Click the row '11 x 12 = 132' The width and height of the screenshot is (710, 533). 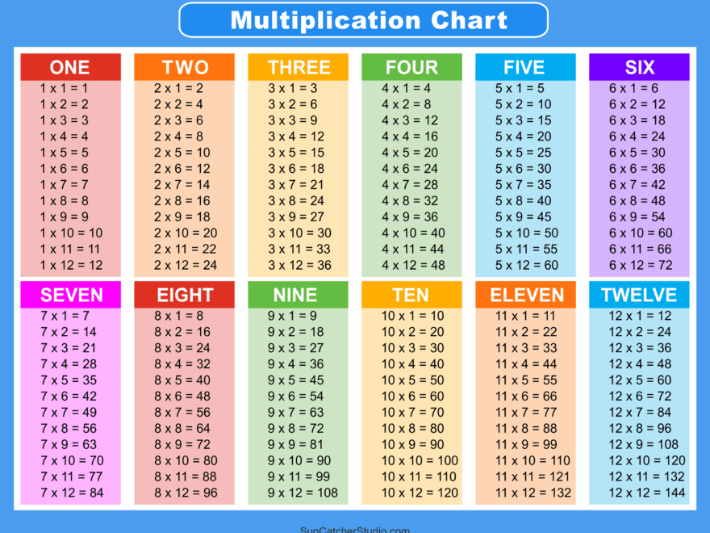[x=533, y=493]
